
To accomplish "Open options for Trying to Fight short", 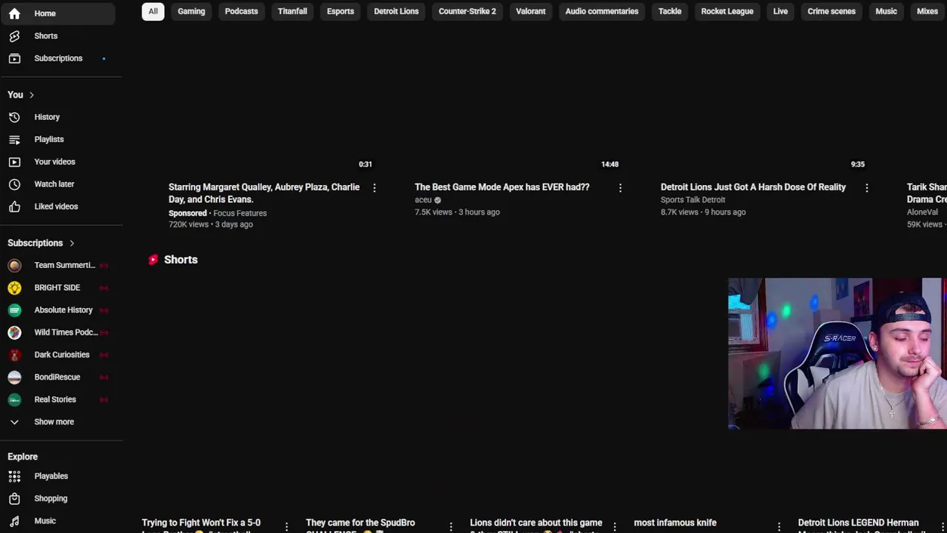I will point(286,526).
